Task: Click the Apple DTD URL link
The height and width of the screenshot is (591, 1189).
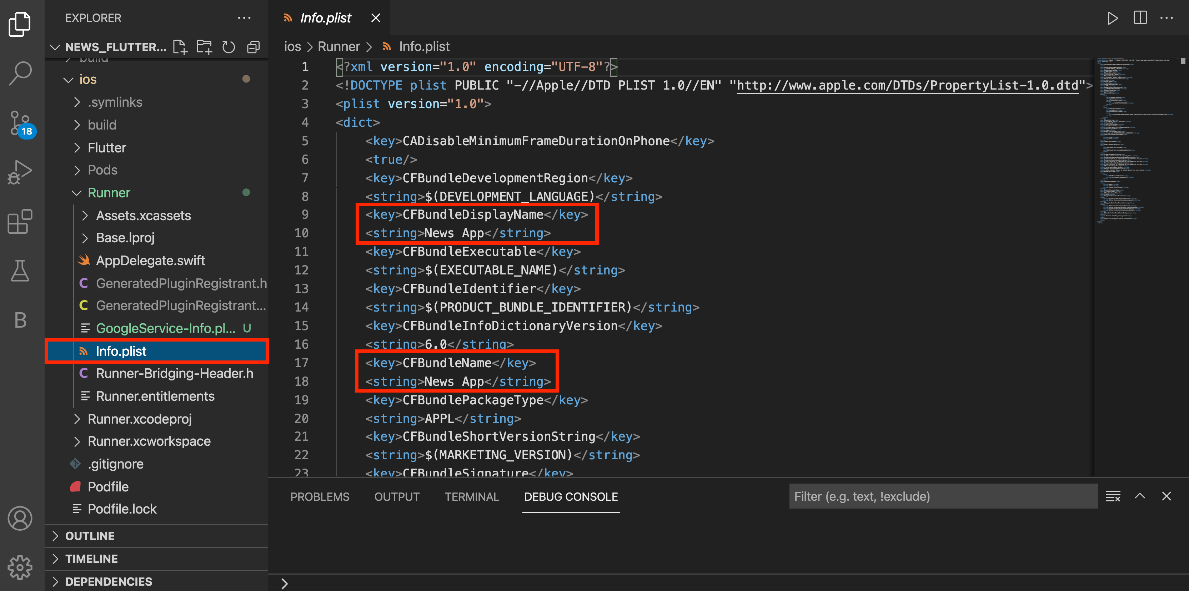Action: pos(907,85)
